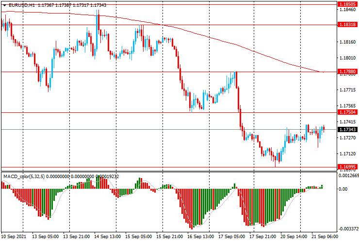Click the 15 Sep 21:00 time label
This screenshot has height=242, width=359.
(170, 237)
